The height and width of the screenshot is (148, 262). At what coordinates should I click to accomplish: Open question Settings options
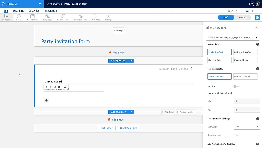point(183,69)
